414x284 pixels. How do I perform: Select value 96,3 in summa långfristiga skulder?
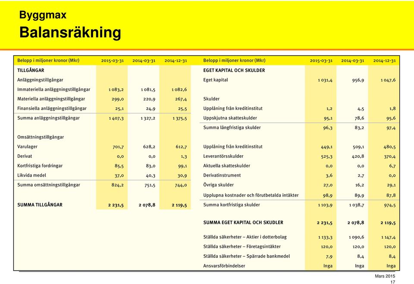pos(328,128)
